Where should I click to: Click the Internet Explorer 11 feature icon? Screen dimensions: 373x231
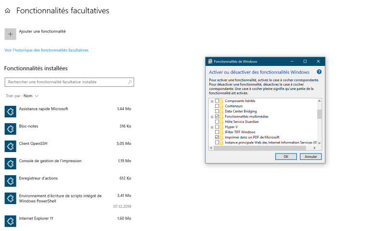10,221
